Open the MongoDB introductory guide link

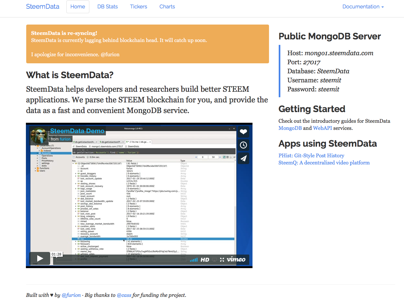[290, 128]
